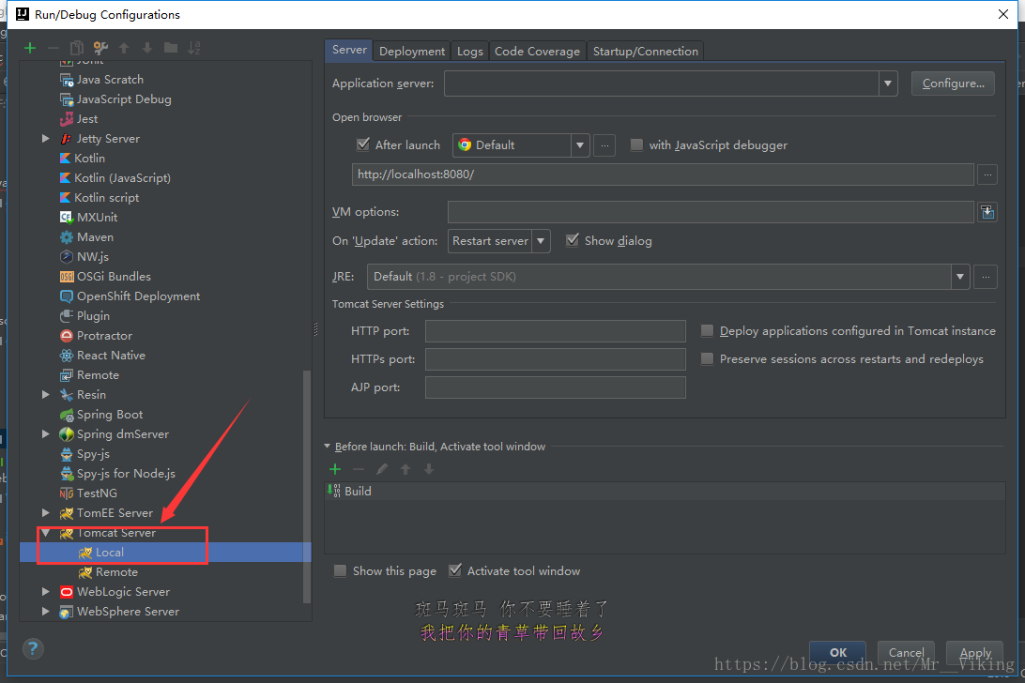The height and width of the screenshot is (683, 1025).
Task: Click the Apply button
Action: pos(975,652)
